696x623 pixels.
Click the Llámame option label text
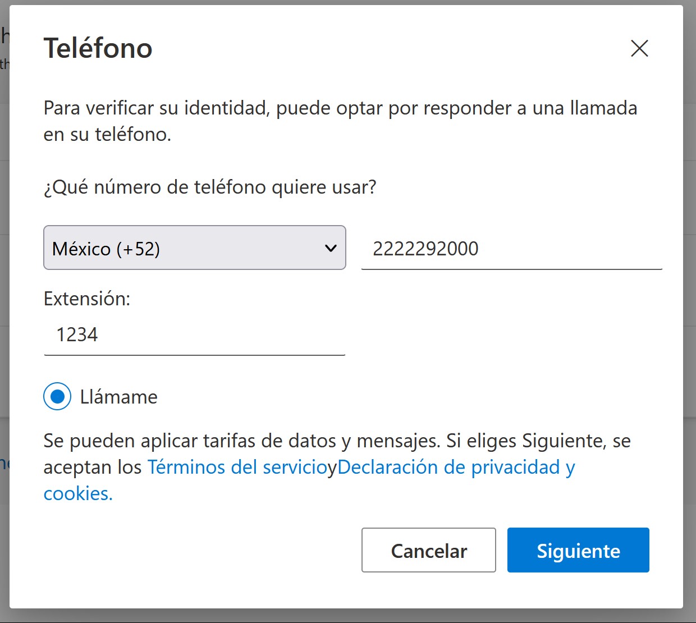(x=119, y=397)
